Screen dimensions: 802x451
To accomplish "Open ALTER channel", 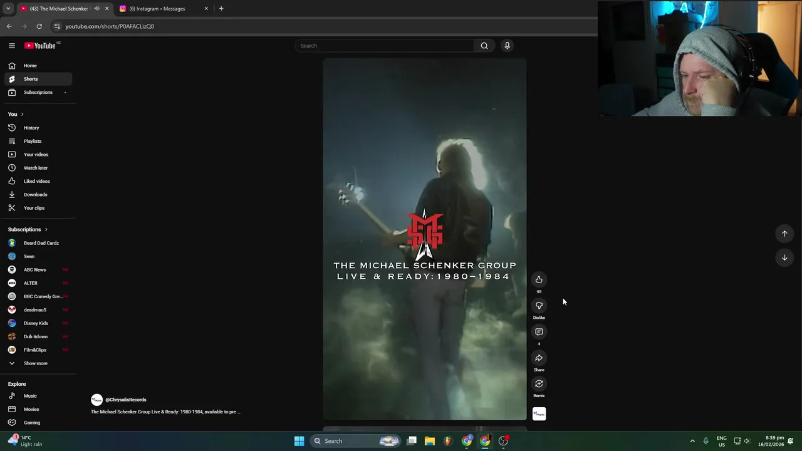I will (x=38, y=283).
